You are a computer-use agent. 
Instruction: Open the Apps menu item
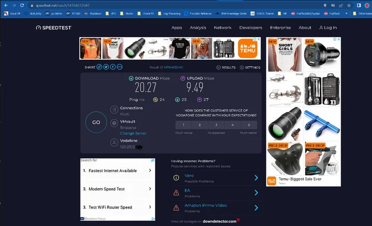[x=177, y=28]
